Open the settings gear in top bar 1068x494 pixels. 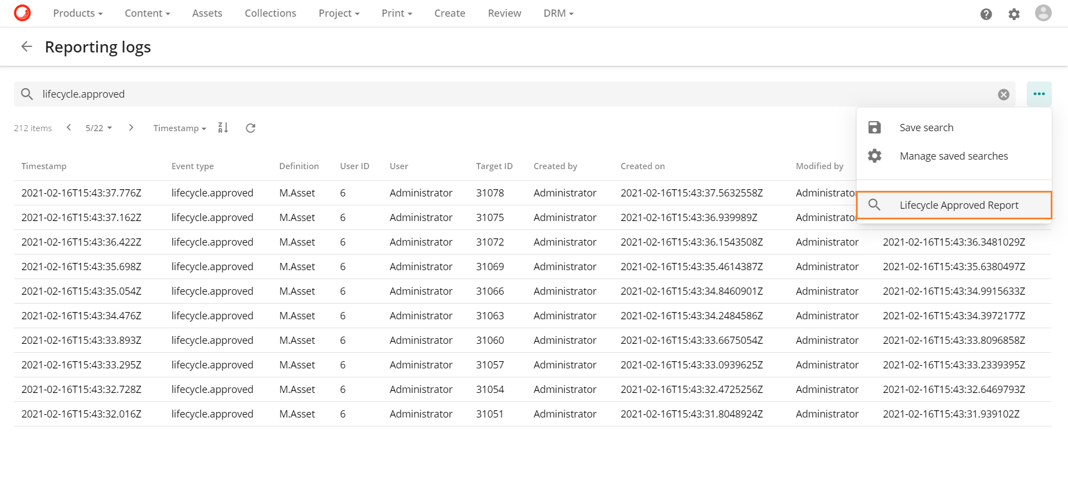[1014, 14]
